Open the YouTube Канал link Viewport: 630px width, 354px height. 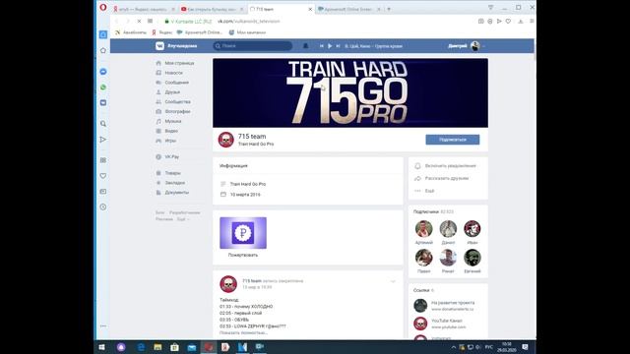[x=446, y=321]
